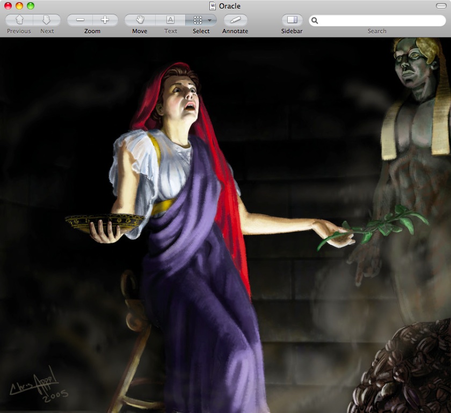Click the Oracle document icon in title bar

(213, 6)
